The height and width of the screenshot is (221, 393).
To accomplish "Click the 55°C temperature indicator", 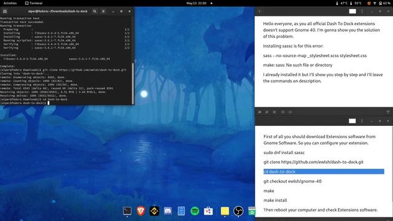I will click(356, 3).
